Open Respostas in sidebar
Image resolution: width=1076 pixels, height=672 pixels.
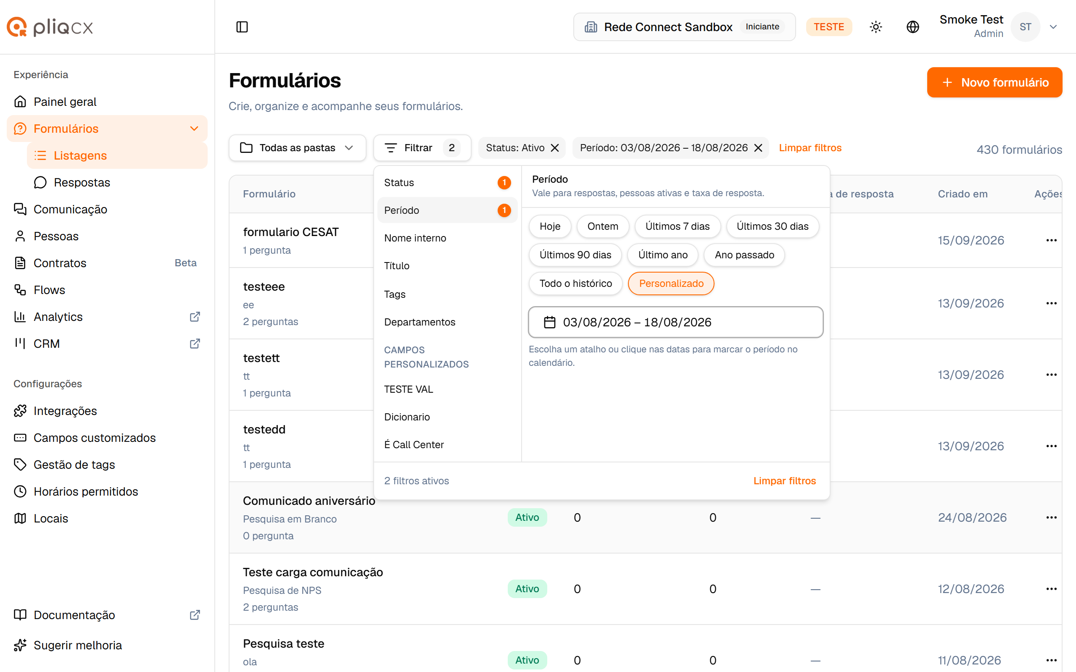(117, 182)
